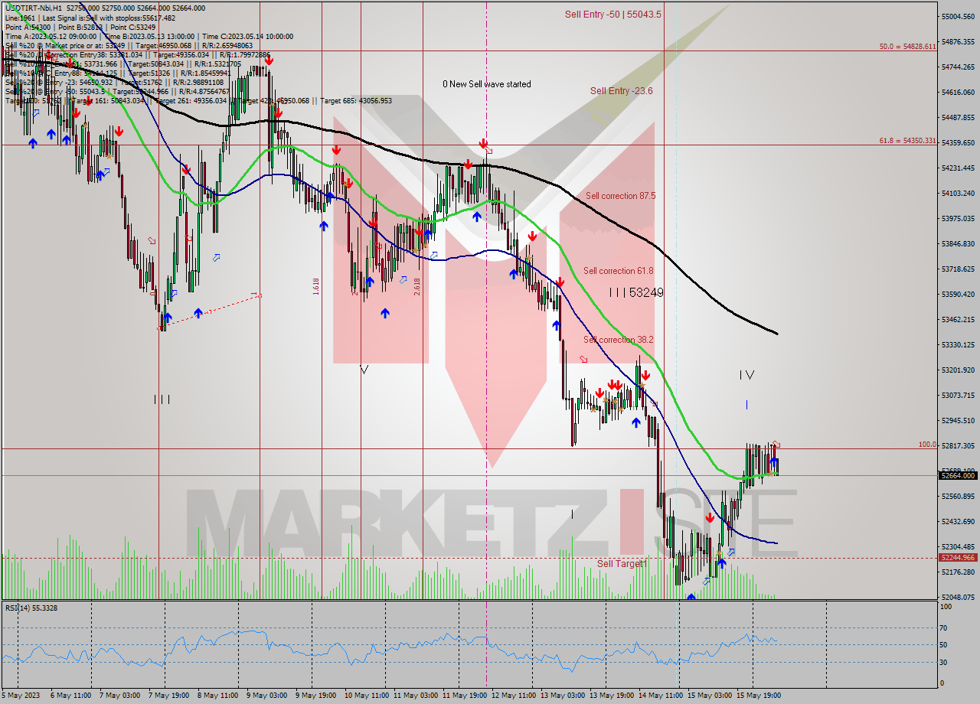Image resolution: width=980 pixels, height=704 pixels.
Task: Click the 'I V' wave label near the black average
Action: point(747,375)
